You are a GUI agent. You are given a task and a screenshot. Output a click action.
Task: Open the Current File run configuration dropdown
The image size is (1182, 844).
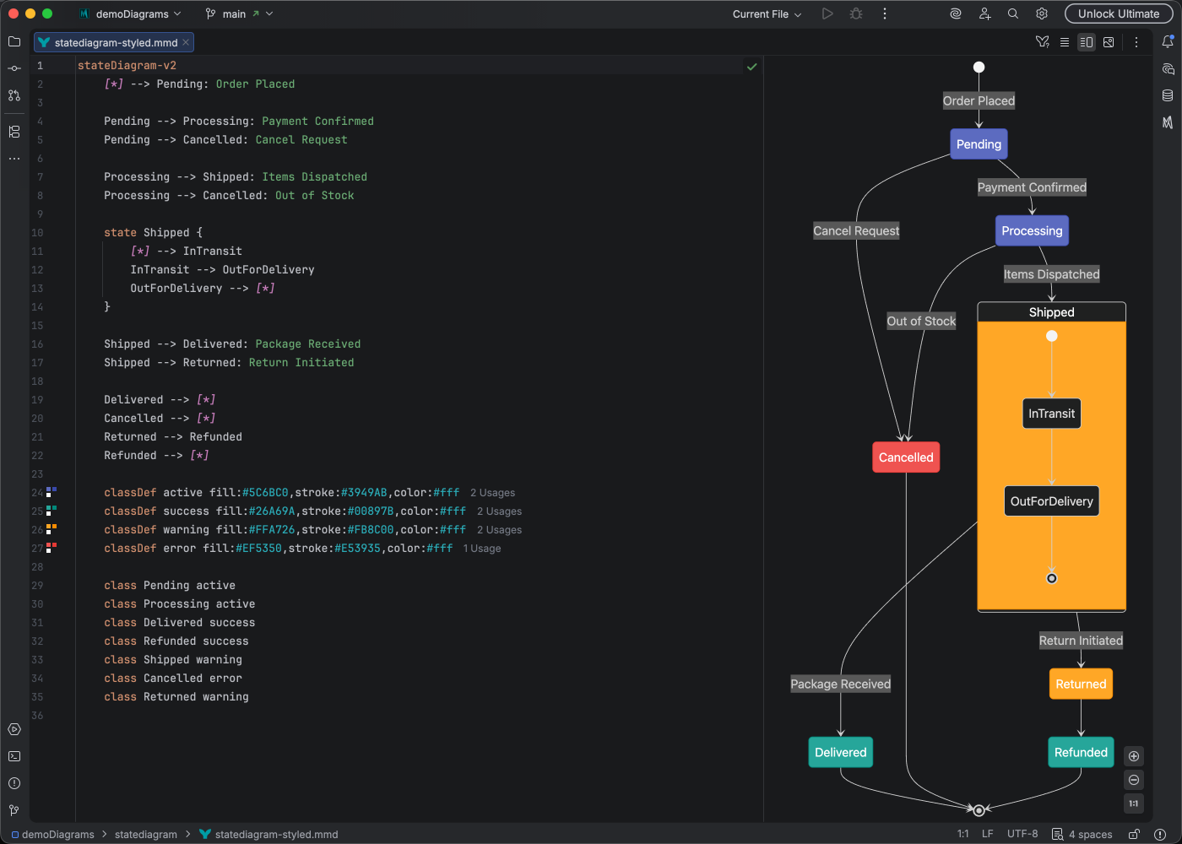(x=765, y=14)
